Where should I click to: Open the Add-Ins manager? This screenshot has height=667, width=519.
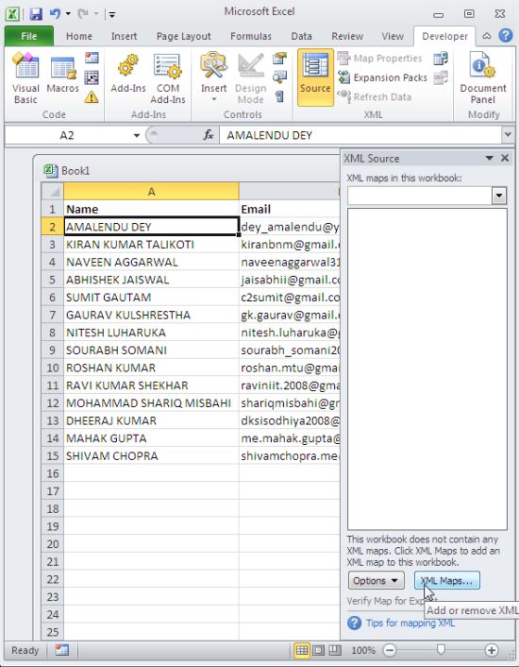pos(127,73)
